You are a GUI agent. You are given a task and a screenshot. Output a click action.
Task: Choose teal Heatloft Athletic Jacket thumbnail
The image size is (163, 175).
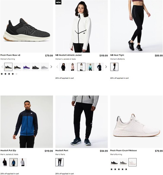pyautogui.click(x=90, y=67)
